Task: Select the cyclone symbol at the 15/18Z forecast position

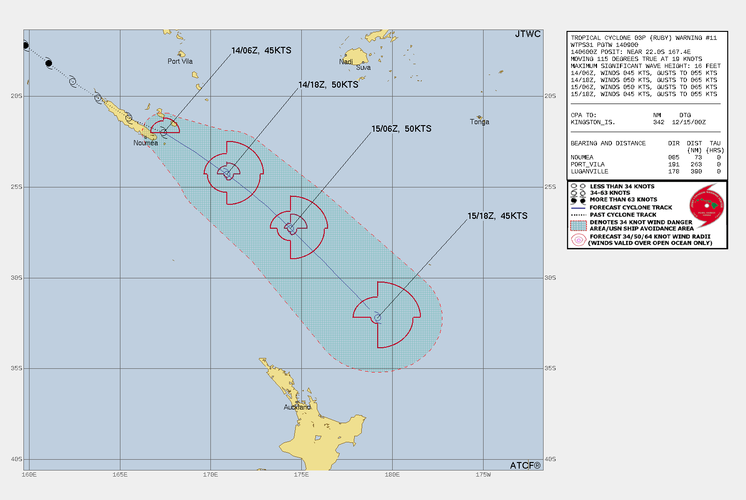Action: pos(378,318)
